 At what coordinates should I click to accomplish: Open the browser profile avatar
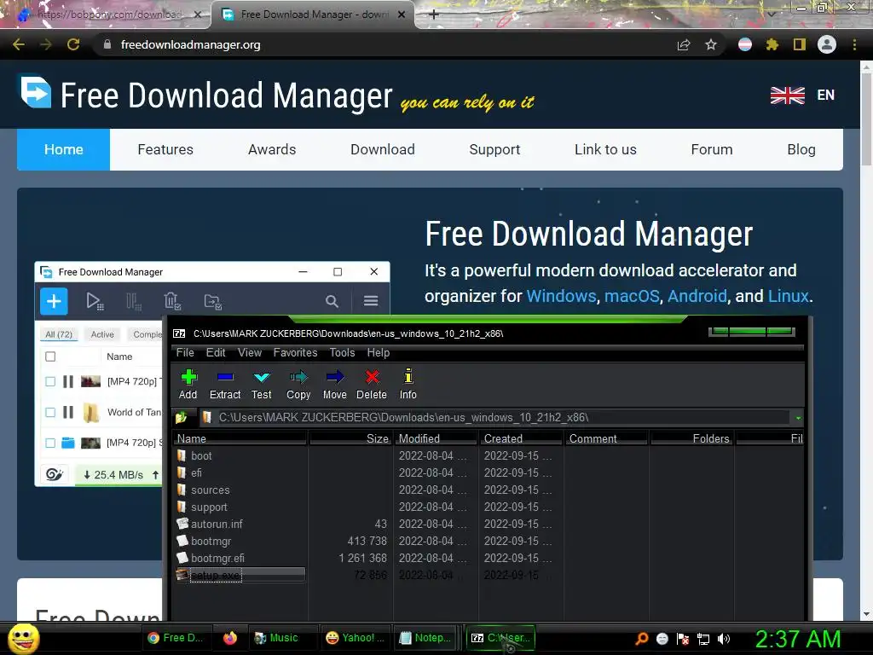pyautogui.click(x=827, y=44)
